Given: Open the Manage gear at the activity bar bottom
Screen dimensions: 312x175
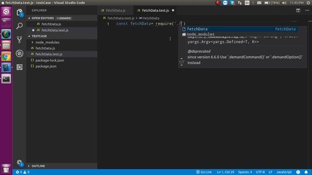Looking at the screenshot, I should click(19, 163).
